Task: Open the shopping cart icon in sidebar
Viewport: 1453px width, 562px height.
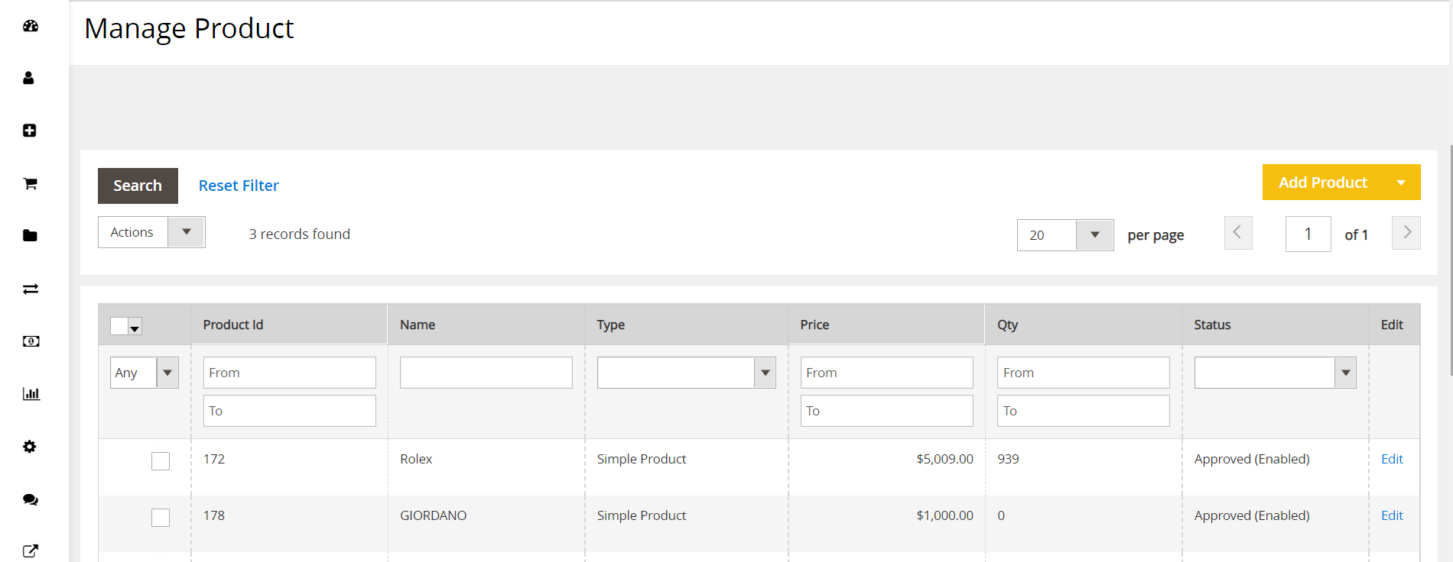Action: point(31,183)
